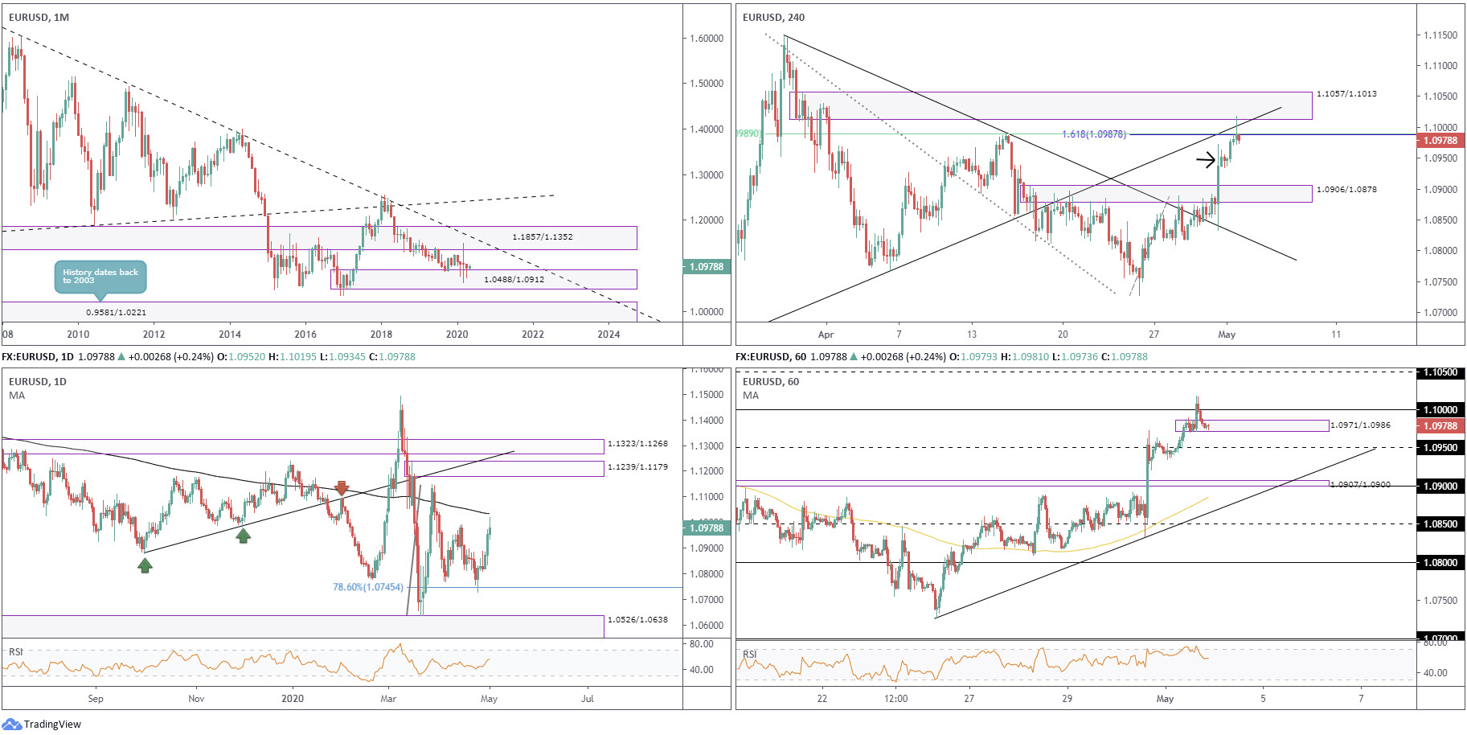Click the red down-arrow sell marker on daily chart
This screenshot has width=1467, height=735.
pyautogui.click(x=341, y=487)
